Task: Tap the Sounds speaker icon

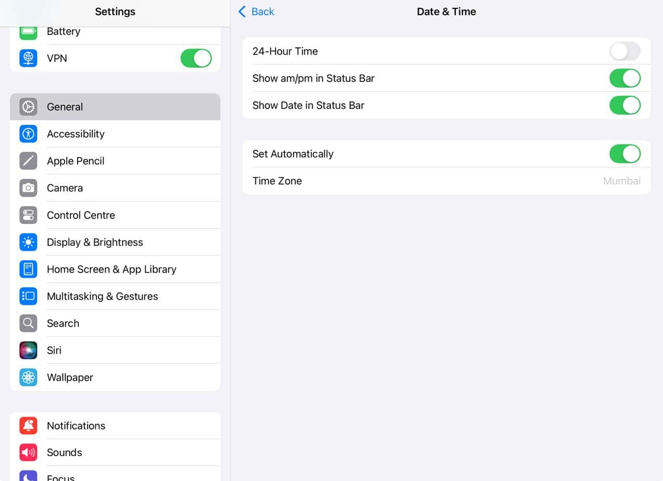Action: click(28, 452)
